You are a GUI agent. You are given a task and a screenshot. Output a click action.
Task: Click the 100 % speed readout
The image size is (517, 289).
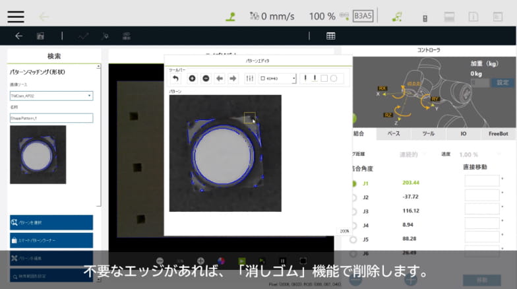click(322, 16)
